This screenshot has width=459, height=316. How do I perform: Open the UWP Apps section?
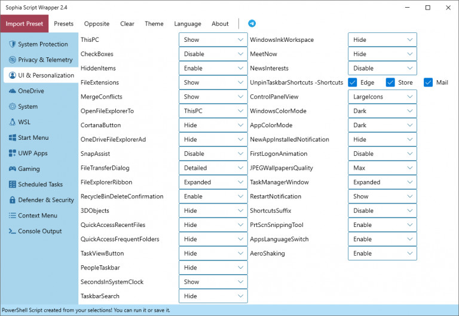pos(41,153)
